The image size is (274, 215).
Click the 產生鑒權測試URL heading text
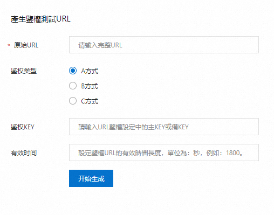[x=40, y=19]
